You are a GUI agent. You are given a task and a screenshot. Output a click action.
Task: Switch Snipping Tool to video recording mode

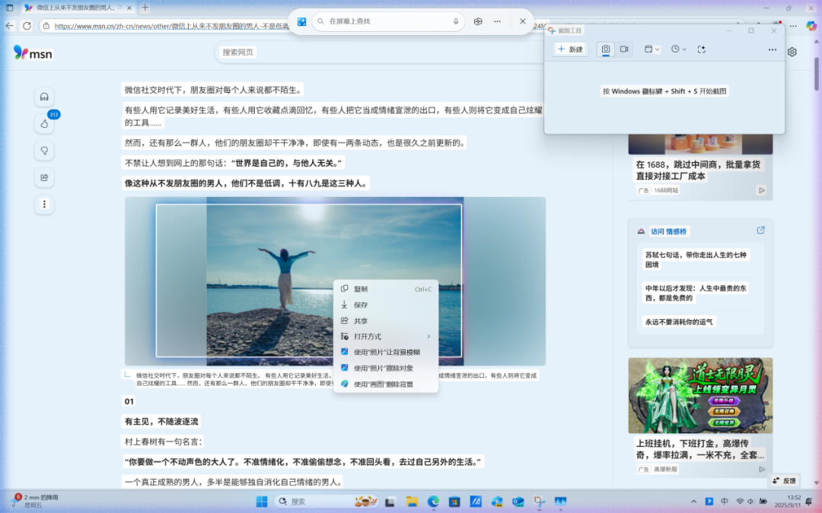pos(624,49)
